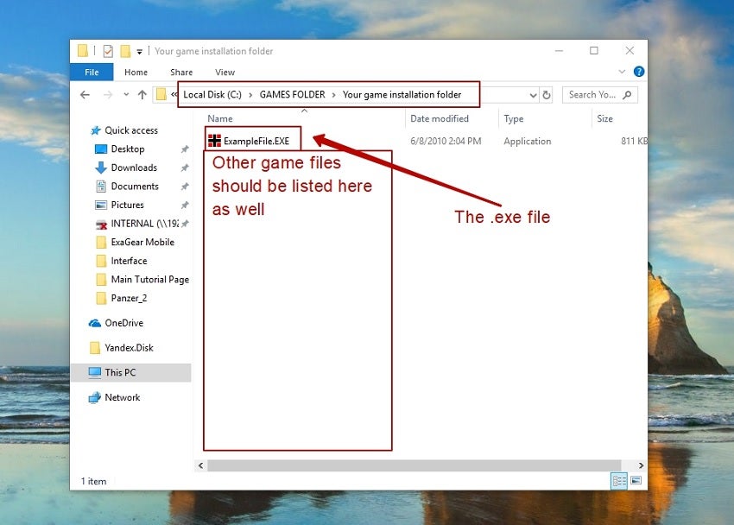Switch to details view layout icon

click(619, 481)
